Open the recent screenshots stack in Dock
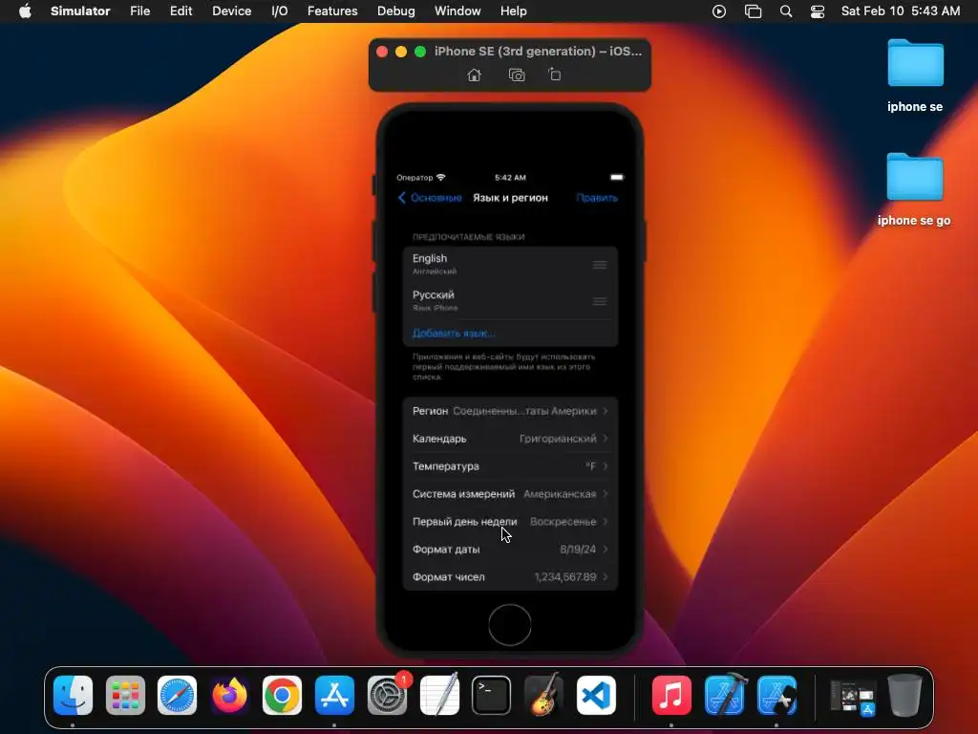Image resolution: width=978 pixels, height=734 pixels. [x=852, y=696]
